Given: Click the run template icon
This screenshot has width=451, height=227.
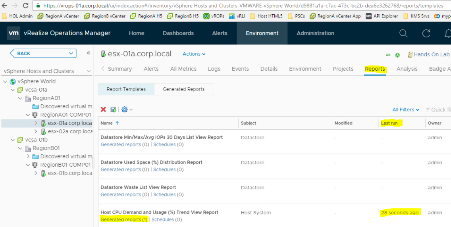Looking at the screenshot, I should click(x=113, y=109).
